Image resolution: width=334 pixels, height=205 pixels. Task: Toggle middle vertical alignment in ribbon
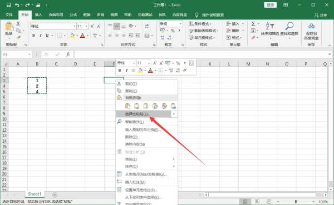tap(117, 26)
